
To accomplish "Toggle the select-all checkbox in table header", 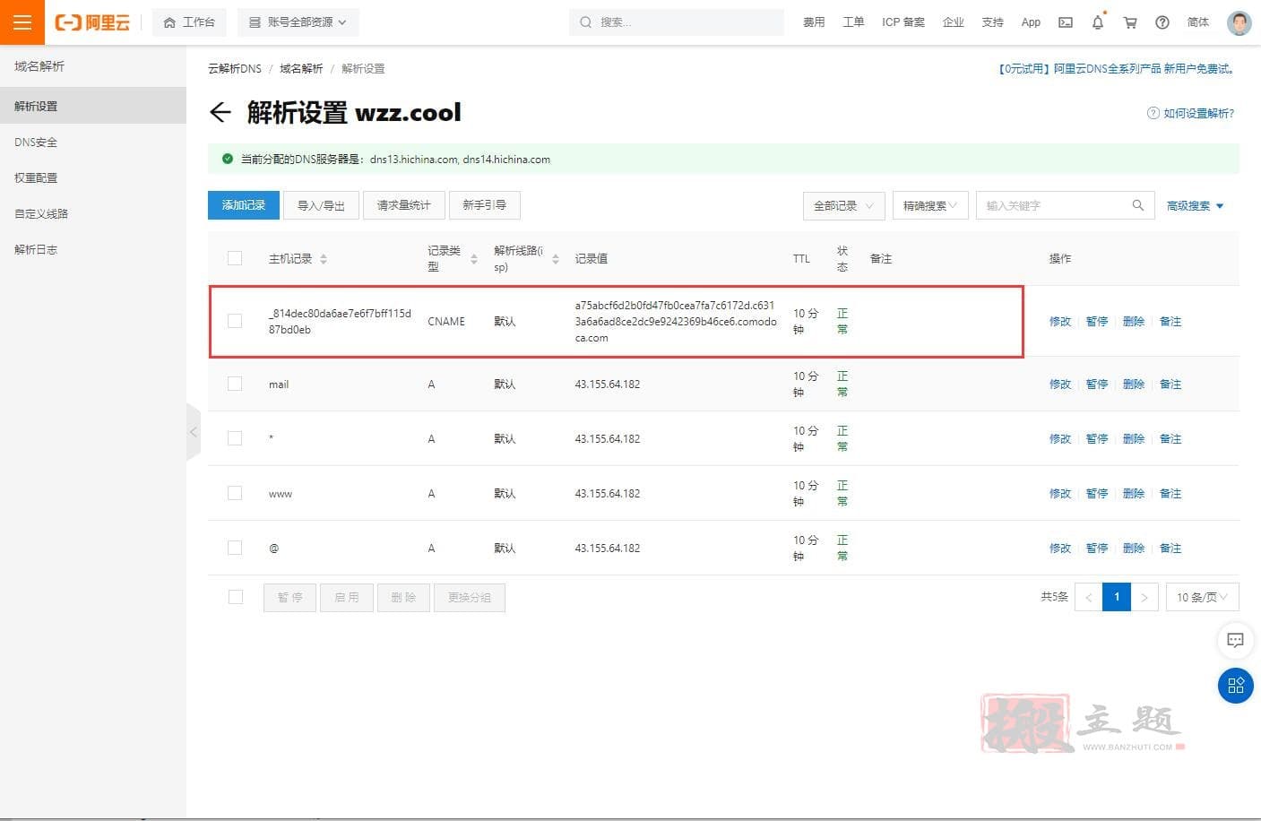I will [235, 258].
